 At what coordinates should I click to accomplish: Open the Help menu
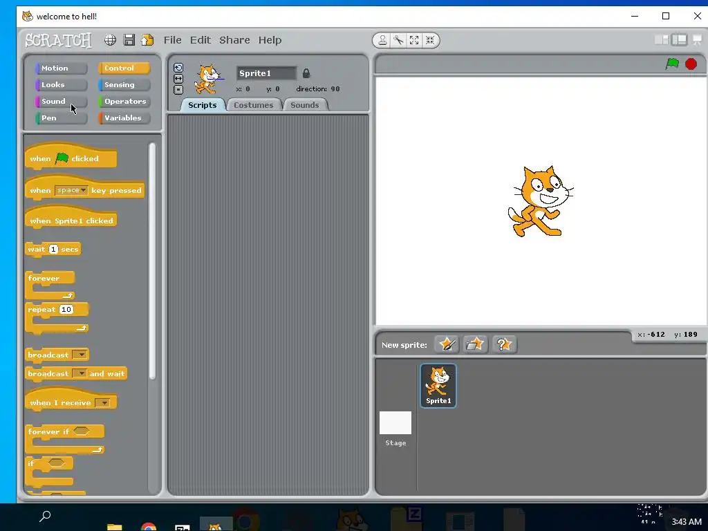coord(270,40)
